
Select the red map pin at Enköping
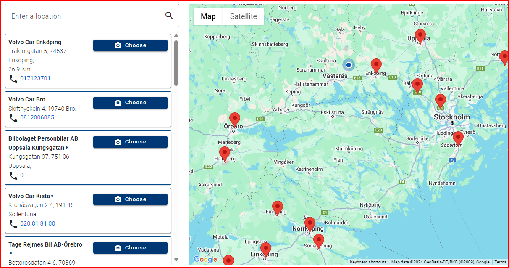point(376,66)
